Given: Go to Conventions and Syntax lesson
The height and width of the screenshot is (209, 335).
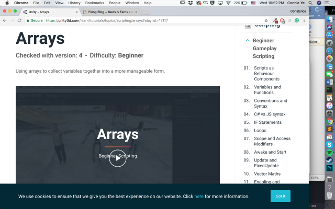Looking at the screenshot, I should click(271, 103).
